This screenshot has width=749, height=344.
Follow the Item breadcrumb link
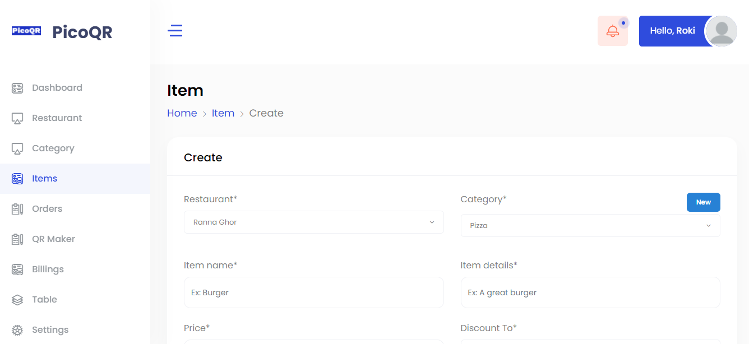(223, 113)
